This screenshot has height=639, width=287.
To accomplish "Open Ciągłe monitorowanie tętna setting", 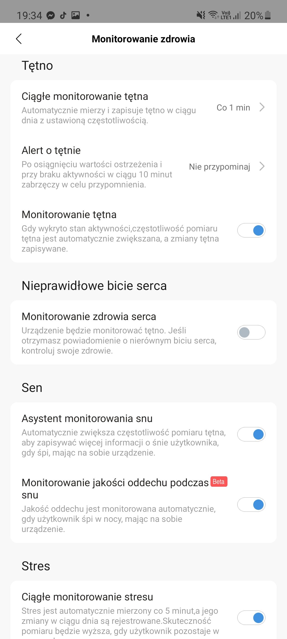I will tap(85, 96).
